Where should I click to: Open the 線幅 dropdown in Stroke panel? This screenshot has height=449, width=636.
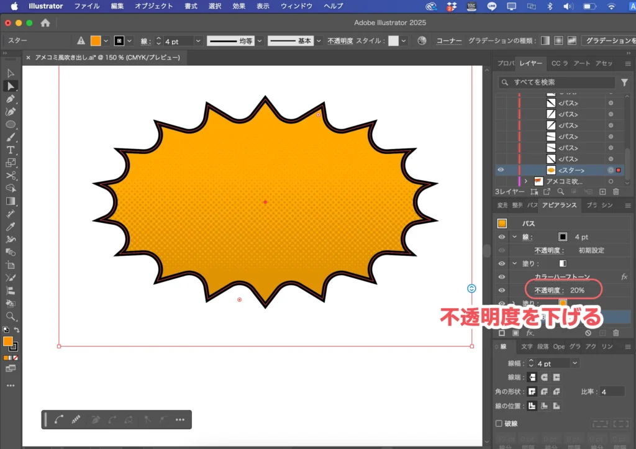(575, 363)
